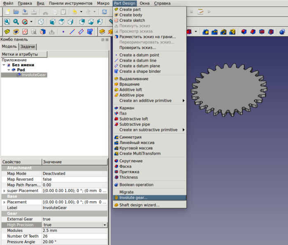Screen dimensions: 288x245
Task: Collapse the Pad tree node
Action: (9, 70)
